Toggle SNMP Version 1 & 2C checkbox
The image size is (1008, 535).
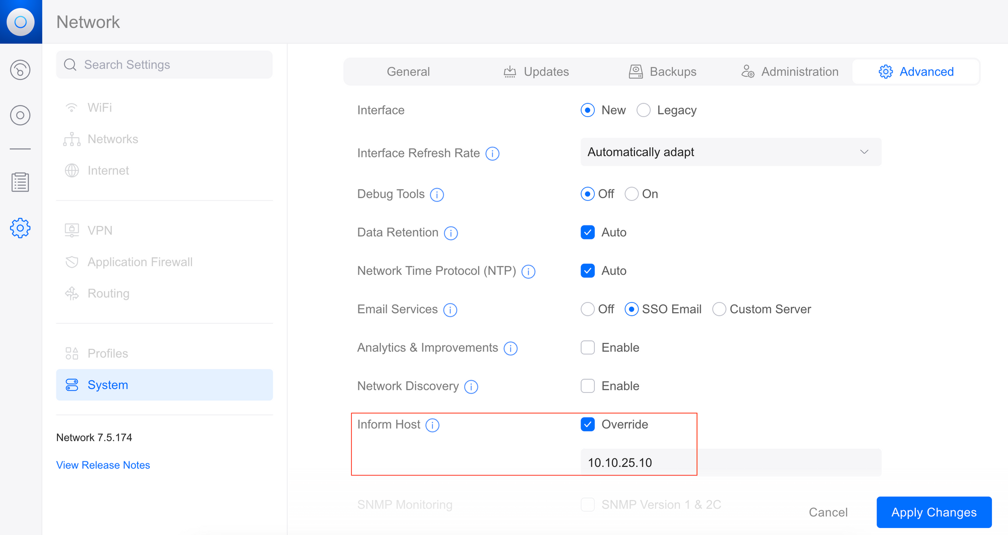click(x=588, y=505)
